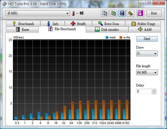Click the 'Delay' label

(x=140, y=85)
